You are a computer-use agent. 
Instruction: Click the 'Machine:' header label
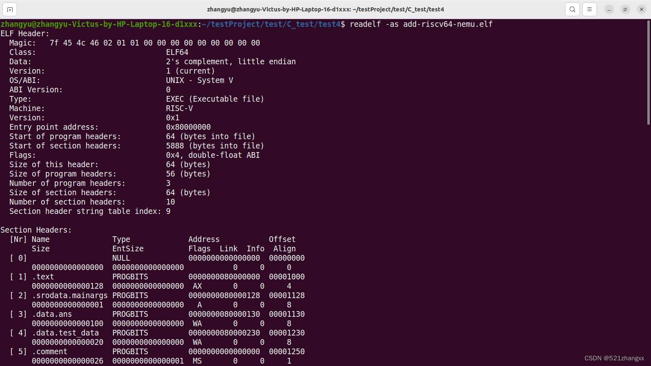(27, 108)
